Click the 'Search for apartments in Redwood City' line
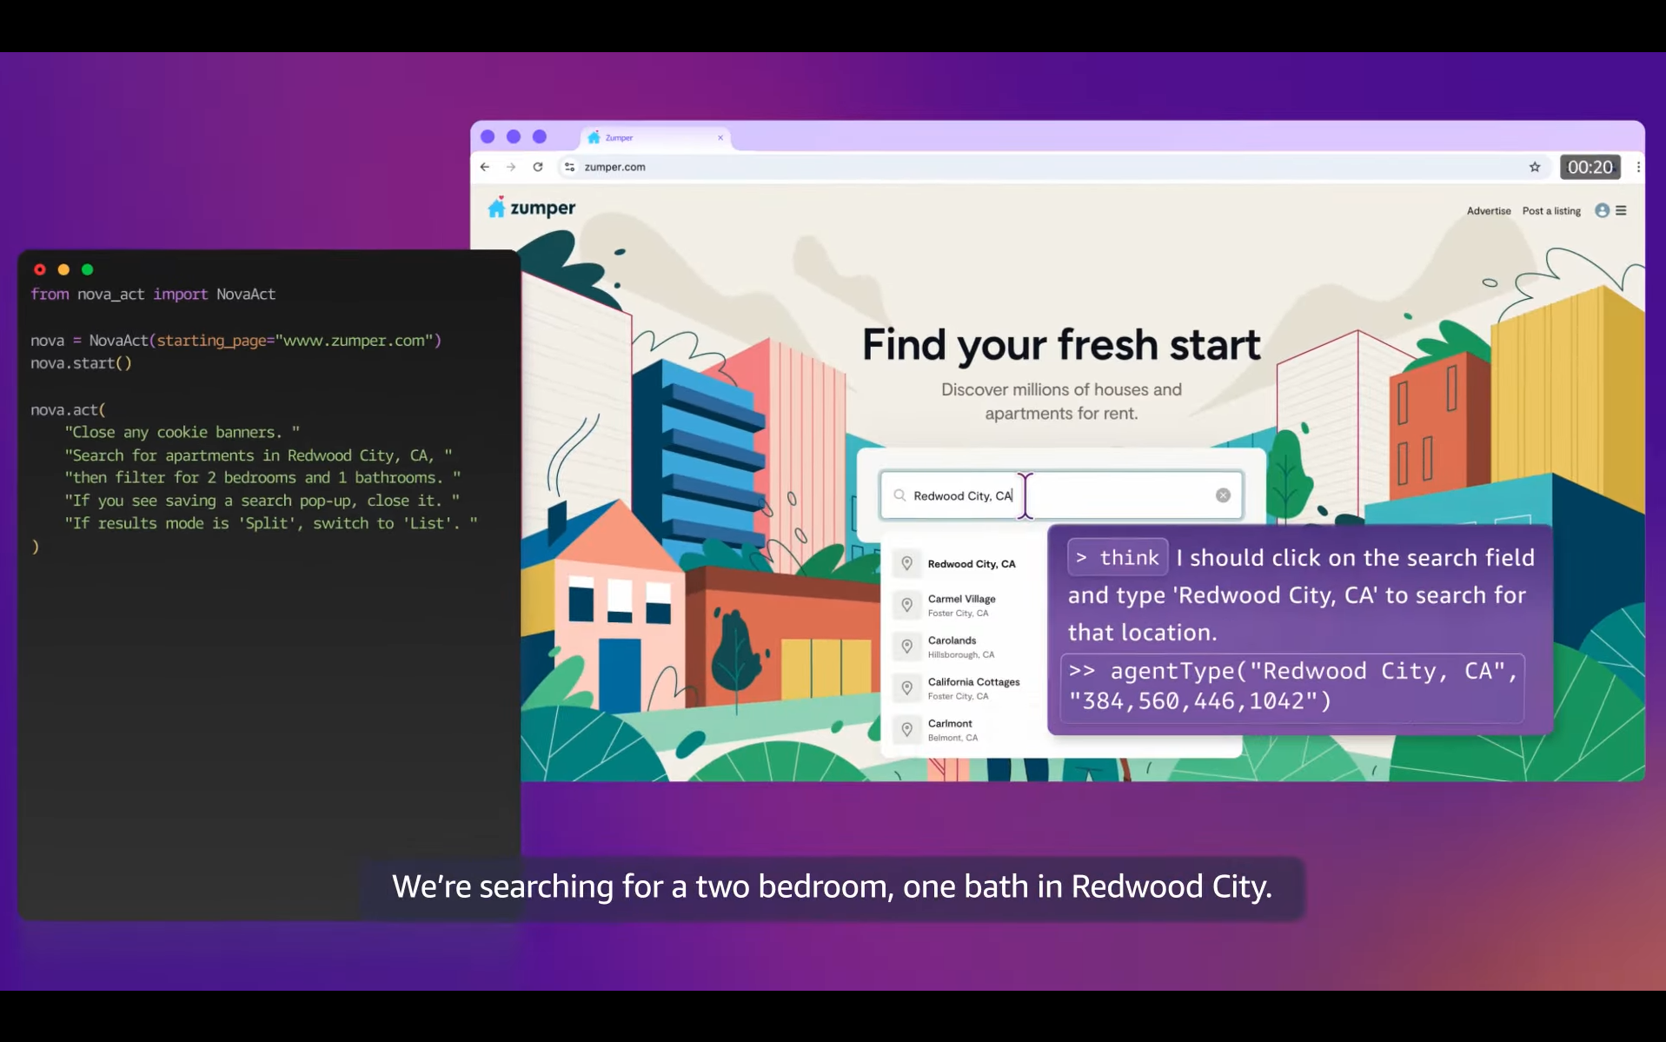The height and width of the screenshot is (1042, 1666). [x=258, y=455]
